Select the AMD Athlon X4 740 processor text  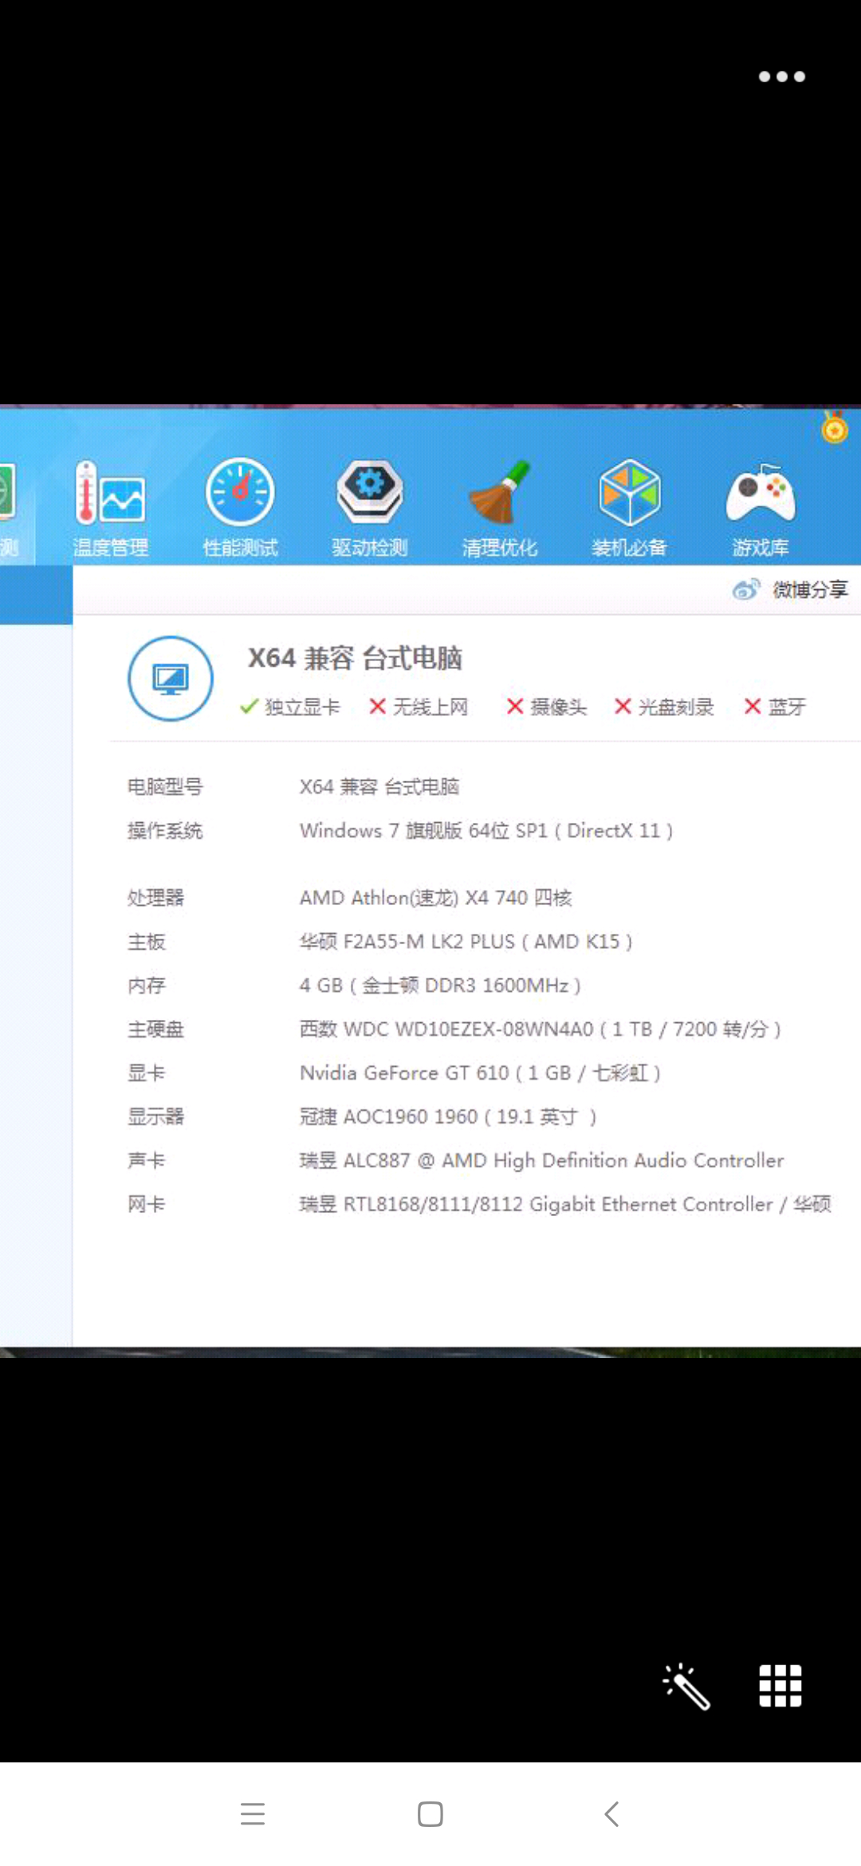point(436,898)
